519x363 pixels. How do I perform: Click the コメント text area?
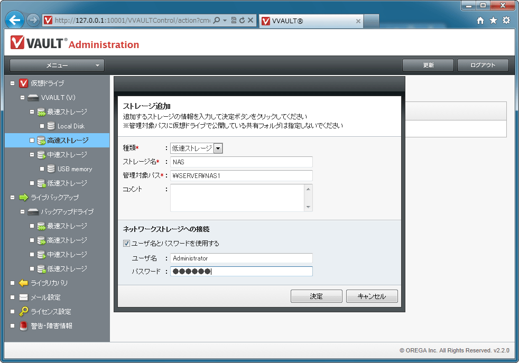237,198
